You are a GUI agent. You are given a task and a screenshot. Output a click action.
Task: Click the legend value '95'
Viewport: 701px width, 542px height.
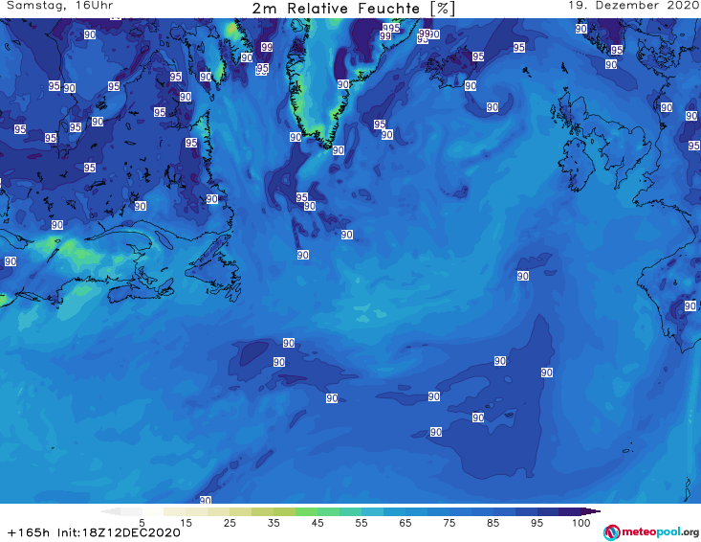tap(537, 523)
